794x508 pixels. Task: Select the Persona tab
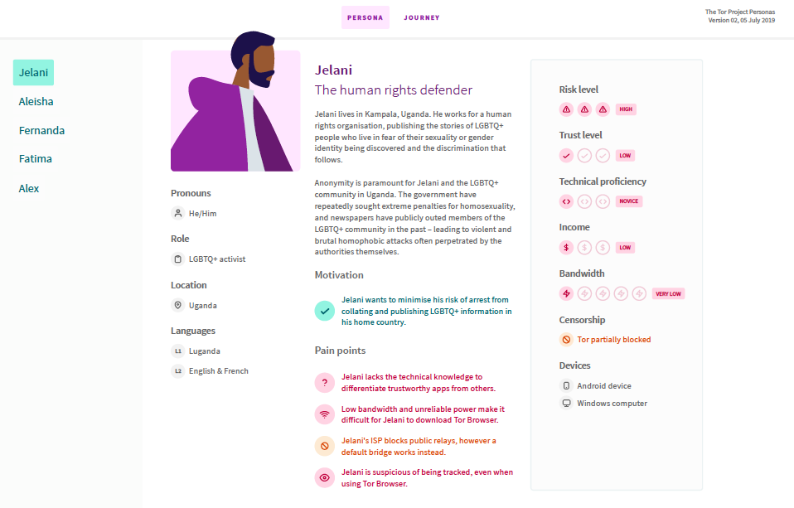(x=366, y=17)
